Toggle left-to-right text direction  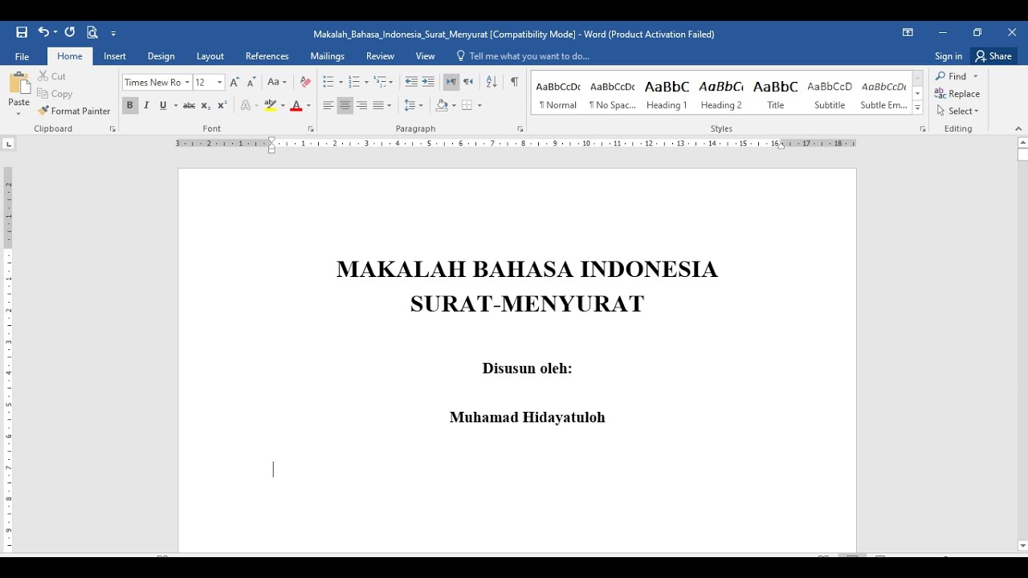point(451,82)
